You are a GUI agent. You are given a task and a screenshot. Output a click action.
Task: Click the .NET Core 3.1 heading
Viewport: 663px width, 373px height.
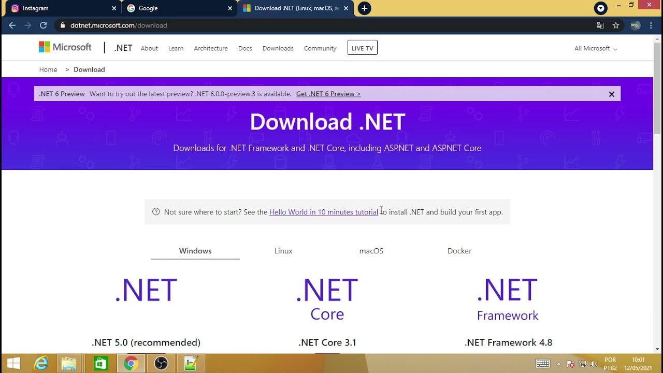[327, 342]
